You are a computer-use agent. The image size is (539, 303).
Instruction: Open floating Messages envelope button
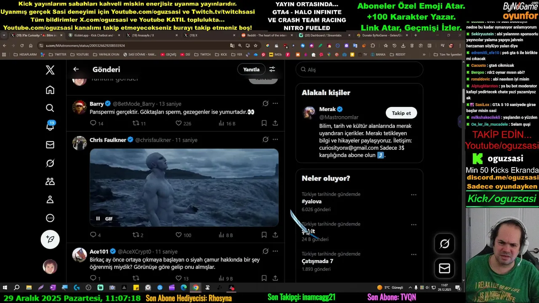pos(444,268)
